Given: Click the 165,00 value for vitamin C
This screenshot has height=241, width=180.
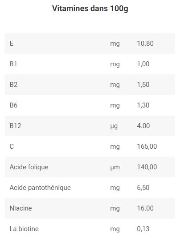Looking at the screenshot, I should 147,146.
